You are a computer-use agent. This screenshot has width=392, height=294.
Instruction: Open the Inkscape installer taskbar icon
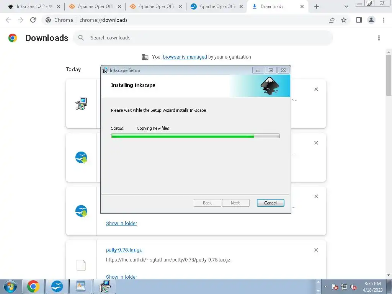pyautogui.click(x=104, y=286)
